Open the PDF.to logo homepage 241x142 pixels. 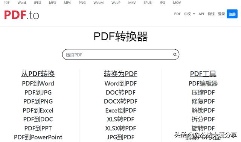21,15
